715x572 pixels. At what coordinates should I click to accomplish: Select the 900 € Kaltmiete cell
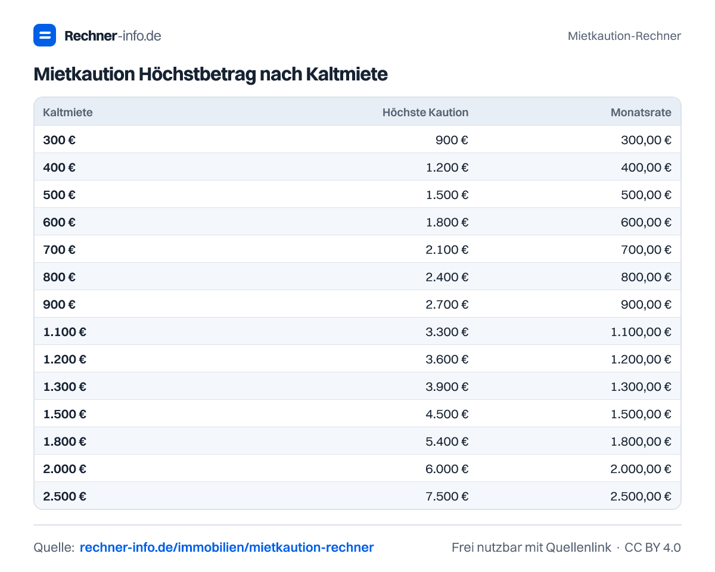point(59,304)
